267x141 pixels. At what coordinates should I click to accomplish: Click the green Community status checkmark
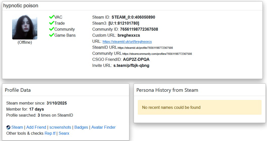52,29
